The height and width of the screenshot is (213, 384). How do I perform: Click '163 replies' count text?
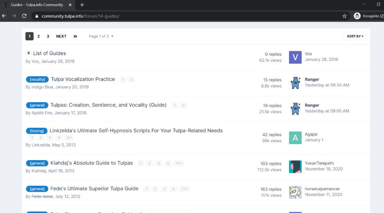coord(271,189)
